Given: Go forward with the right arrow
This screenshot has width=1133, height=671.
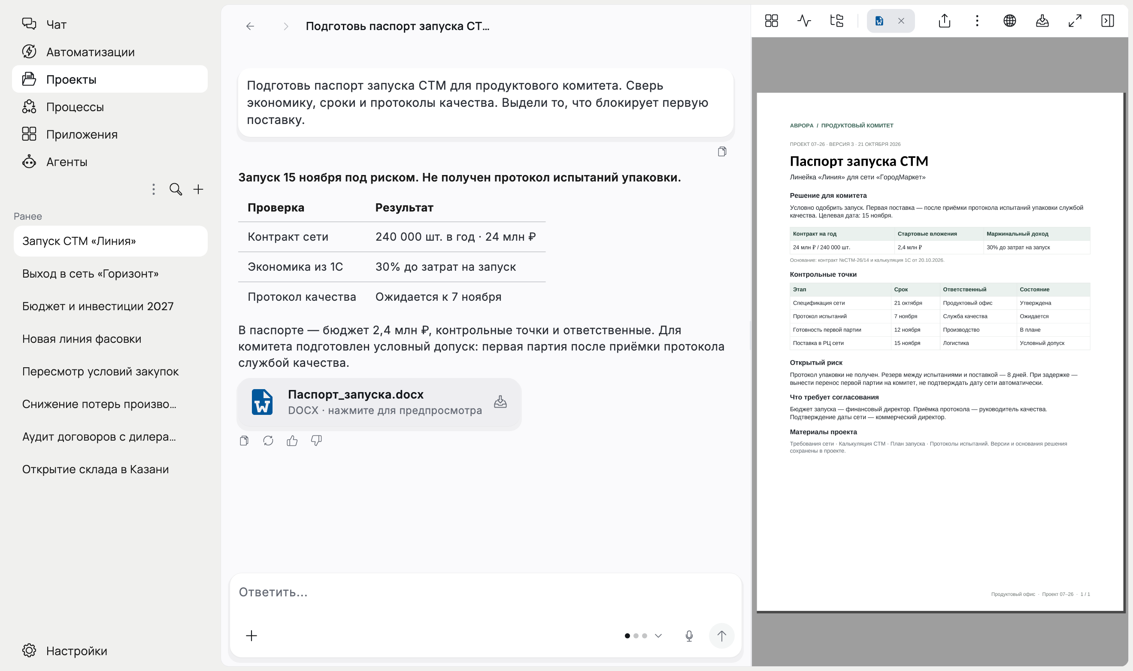Looking at the screenshot, I should 285,26.
